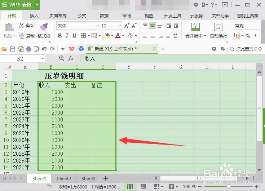Screen dimensions: 265x191
Task: Increase font size with A+ icon
Action: [127, 26]
